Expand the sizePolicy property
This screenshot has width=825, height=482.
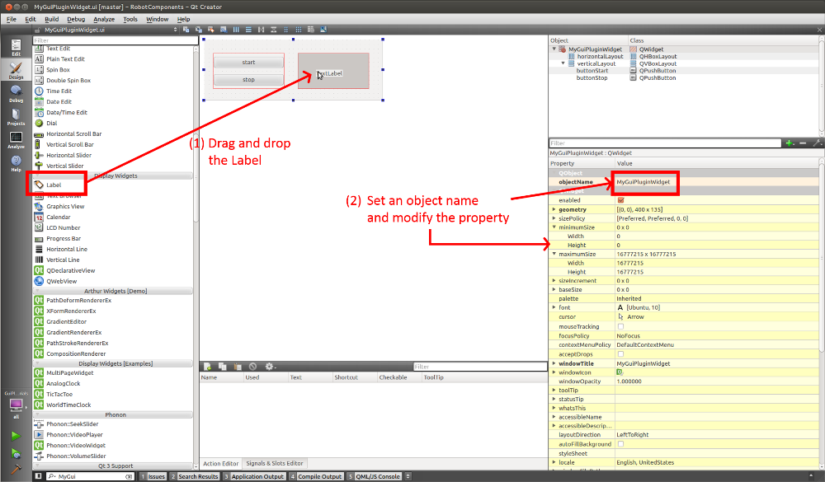554,218
